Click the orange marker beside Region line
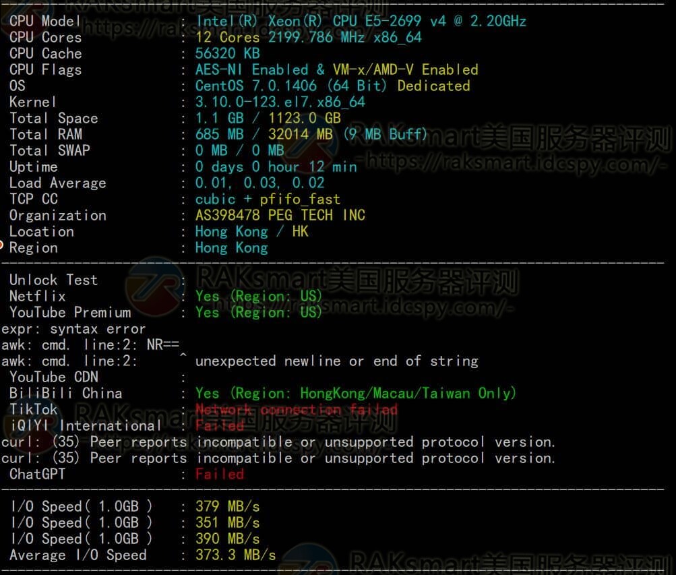The image size is (676, 575). tap(2, 246)
